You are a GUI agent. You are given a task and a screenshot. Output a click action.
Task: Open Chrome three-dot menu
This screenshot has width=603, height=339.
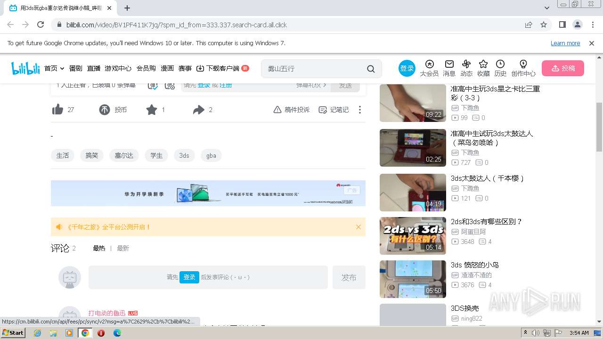(x=592, y=24)
